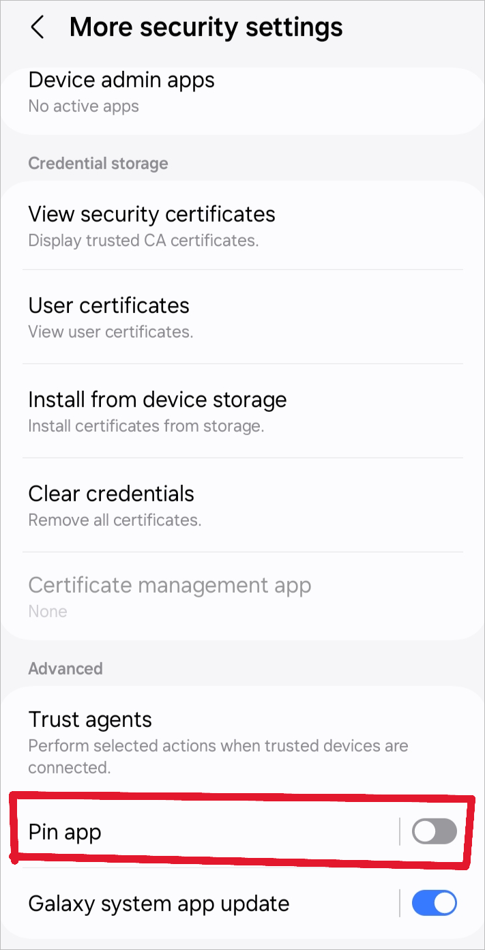Screen dimensions: 485x950
Task: Open Trust agents settings
Action: pos(90,719)
